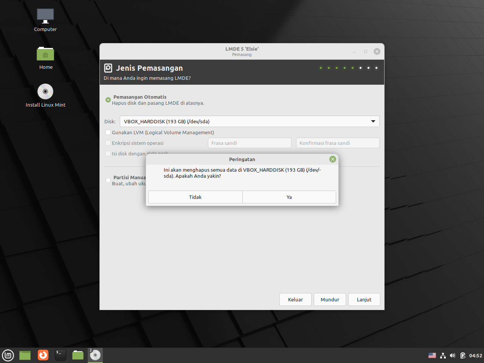Click the Mundur button
This screenshot has height=363, width=484.
[x=330, y=299]
